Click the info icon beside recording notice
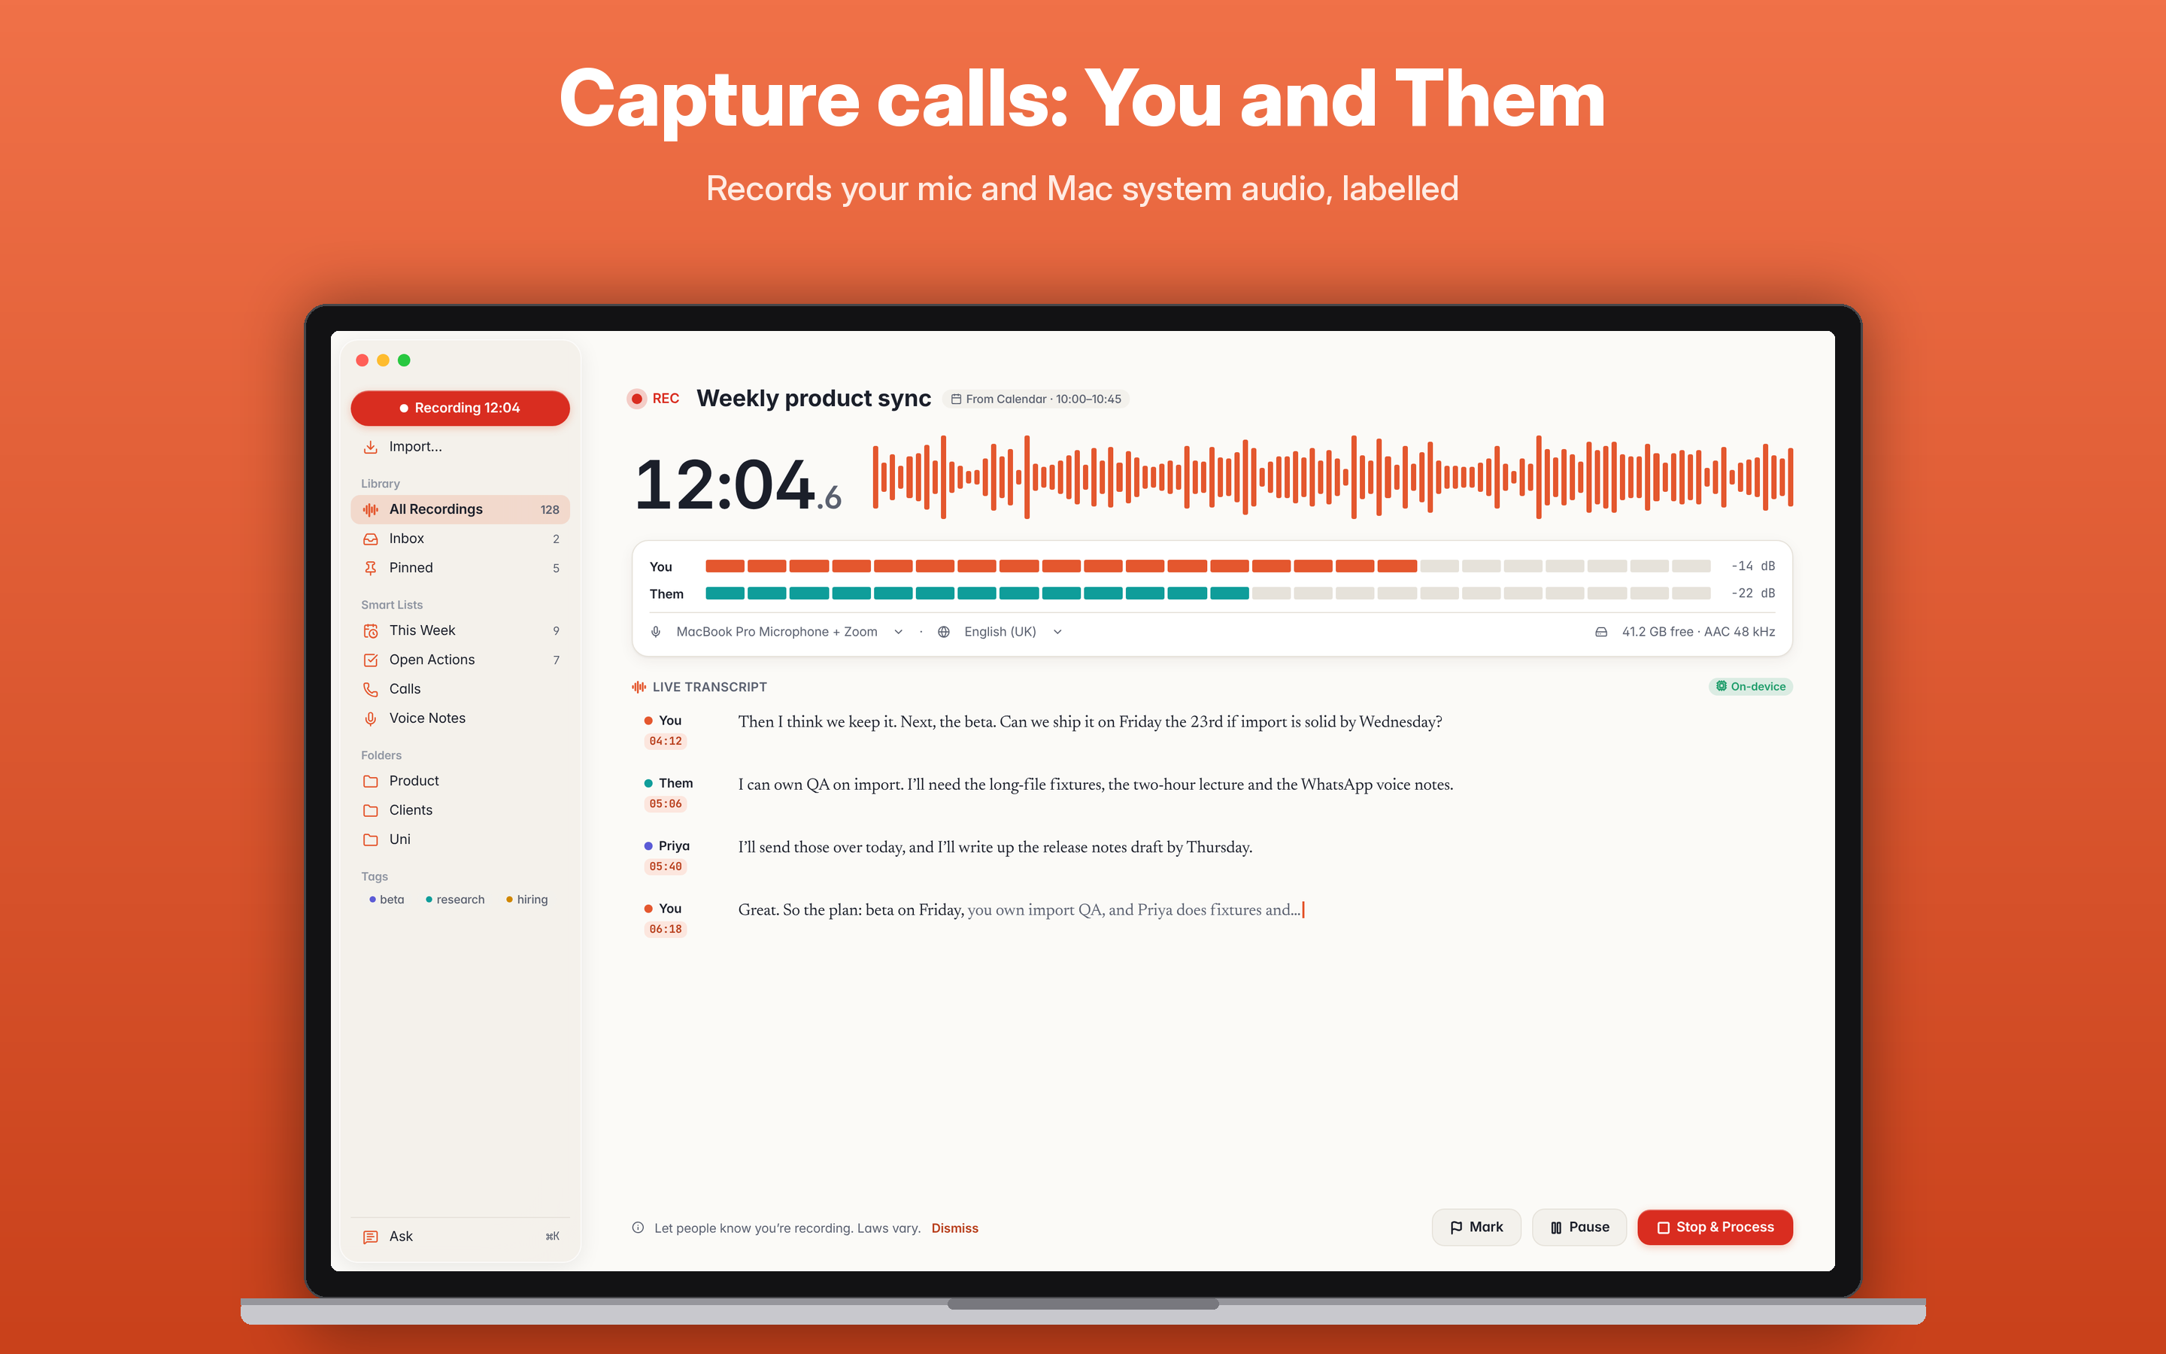The image size is (2166, 1354). click(x=639, y=1228)
